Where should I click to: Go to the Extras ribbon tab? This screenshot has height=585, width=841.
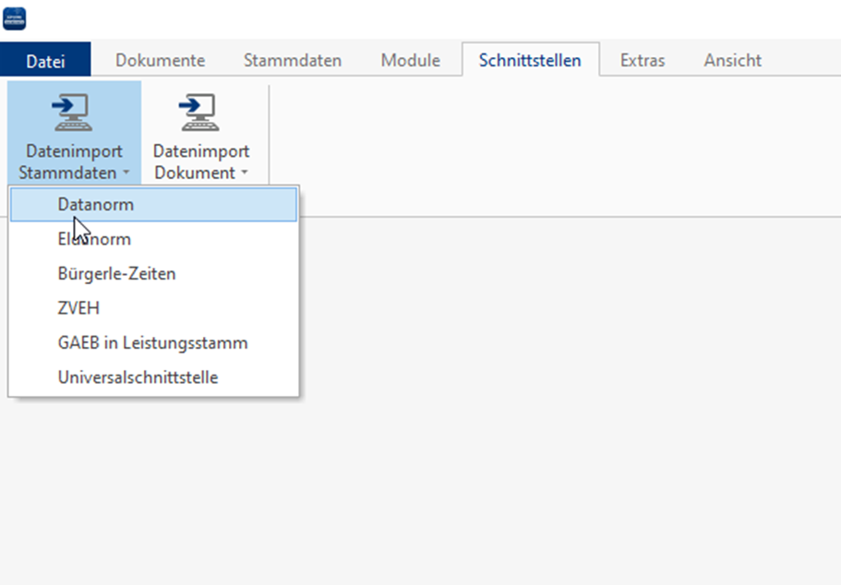(642, 60)
